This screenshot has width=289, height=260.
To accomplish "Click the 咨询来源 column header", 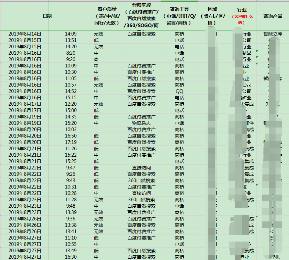I will 141,16.
